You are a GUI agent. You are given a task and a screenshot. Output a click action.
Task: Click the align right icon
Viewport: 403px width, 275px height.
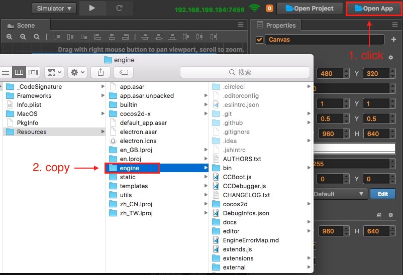[x=125, y=37]
